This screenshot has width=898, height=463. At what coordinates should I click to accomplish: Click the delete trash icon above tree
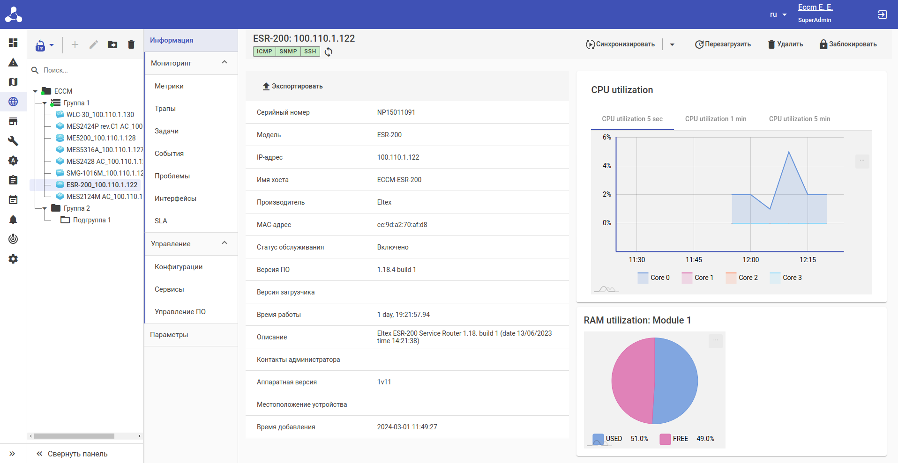click(x=131, y=44)
